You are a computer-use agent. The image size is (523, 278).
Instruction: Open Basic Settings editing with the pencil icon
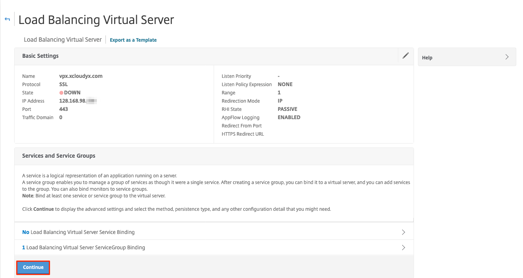(x=405, y=55)
